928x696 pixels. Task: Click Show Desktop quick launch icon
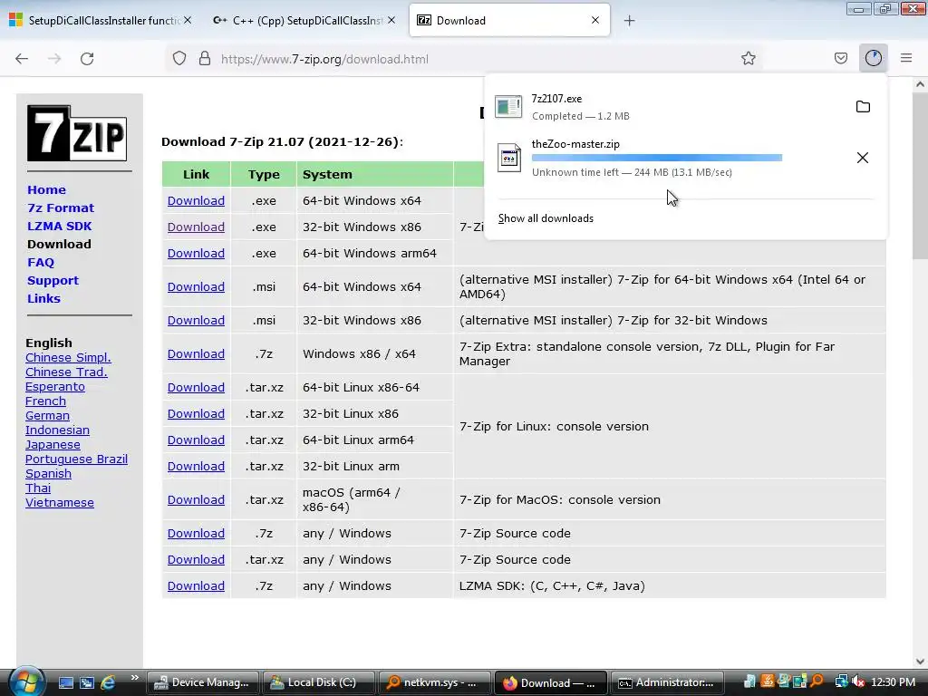point(65,682)
